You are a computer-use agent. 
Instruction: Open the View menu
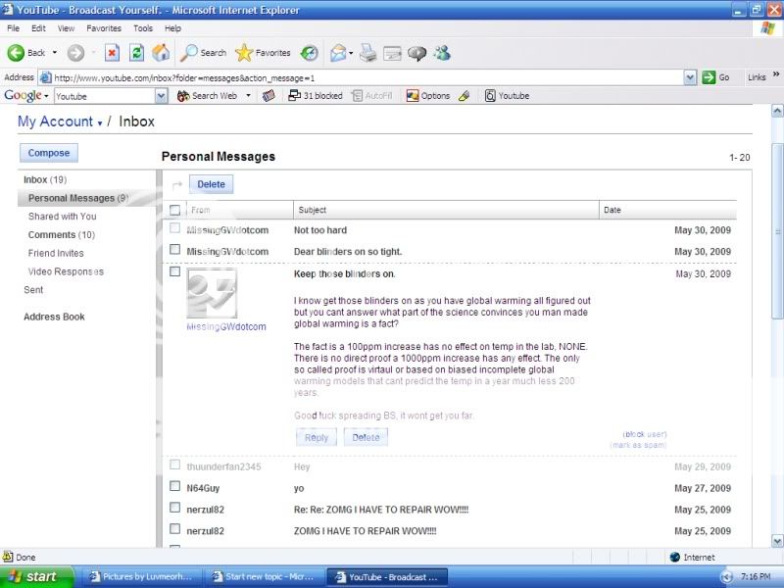pyautogui.click(x=66, y=28)
